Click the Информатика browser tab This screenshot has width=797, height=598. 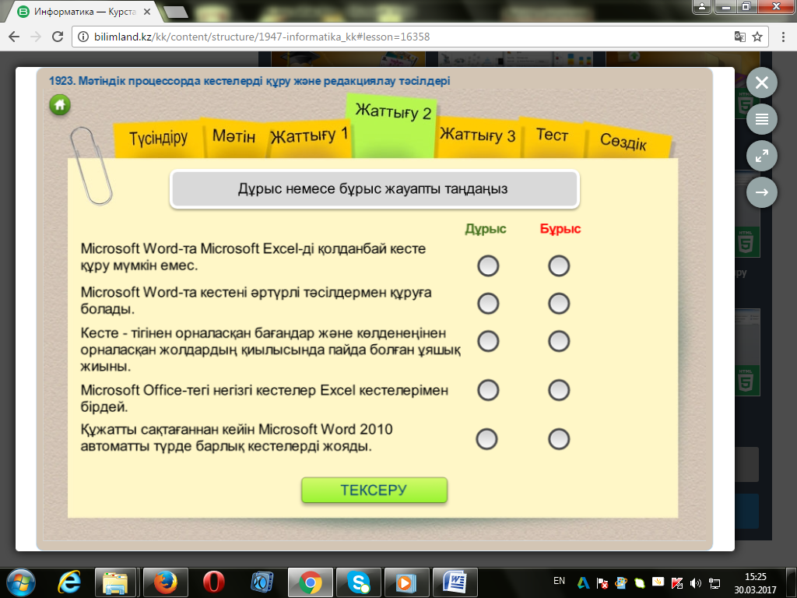coord(84,11)
